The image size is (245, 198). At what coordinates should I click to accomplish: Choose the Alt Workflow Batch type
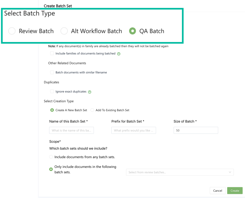coord(64,31)
